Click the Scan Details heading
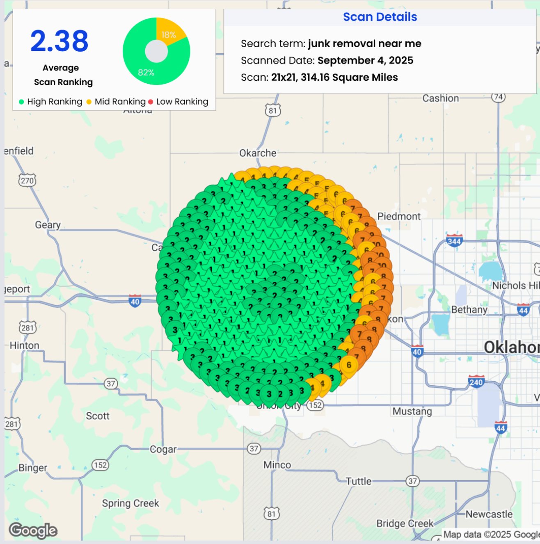540x544 pixels. coord(380,17)
